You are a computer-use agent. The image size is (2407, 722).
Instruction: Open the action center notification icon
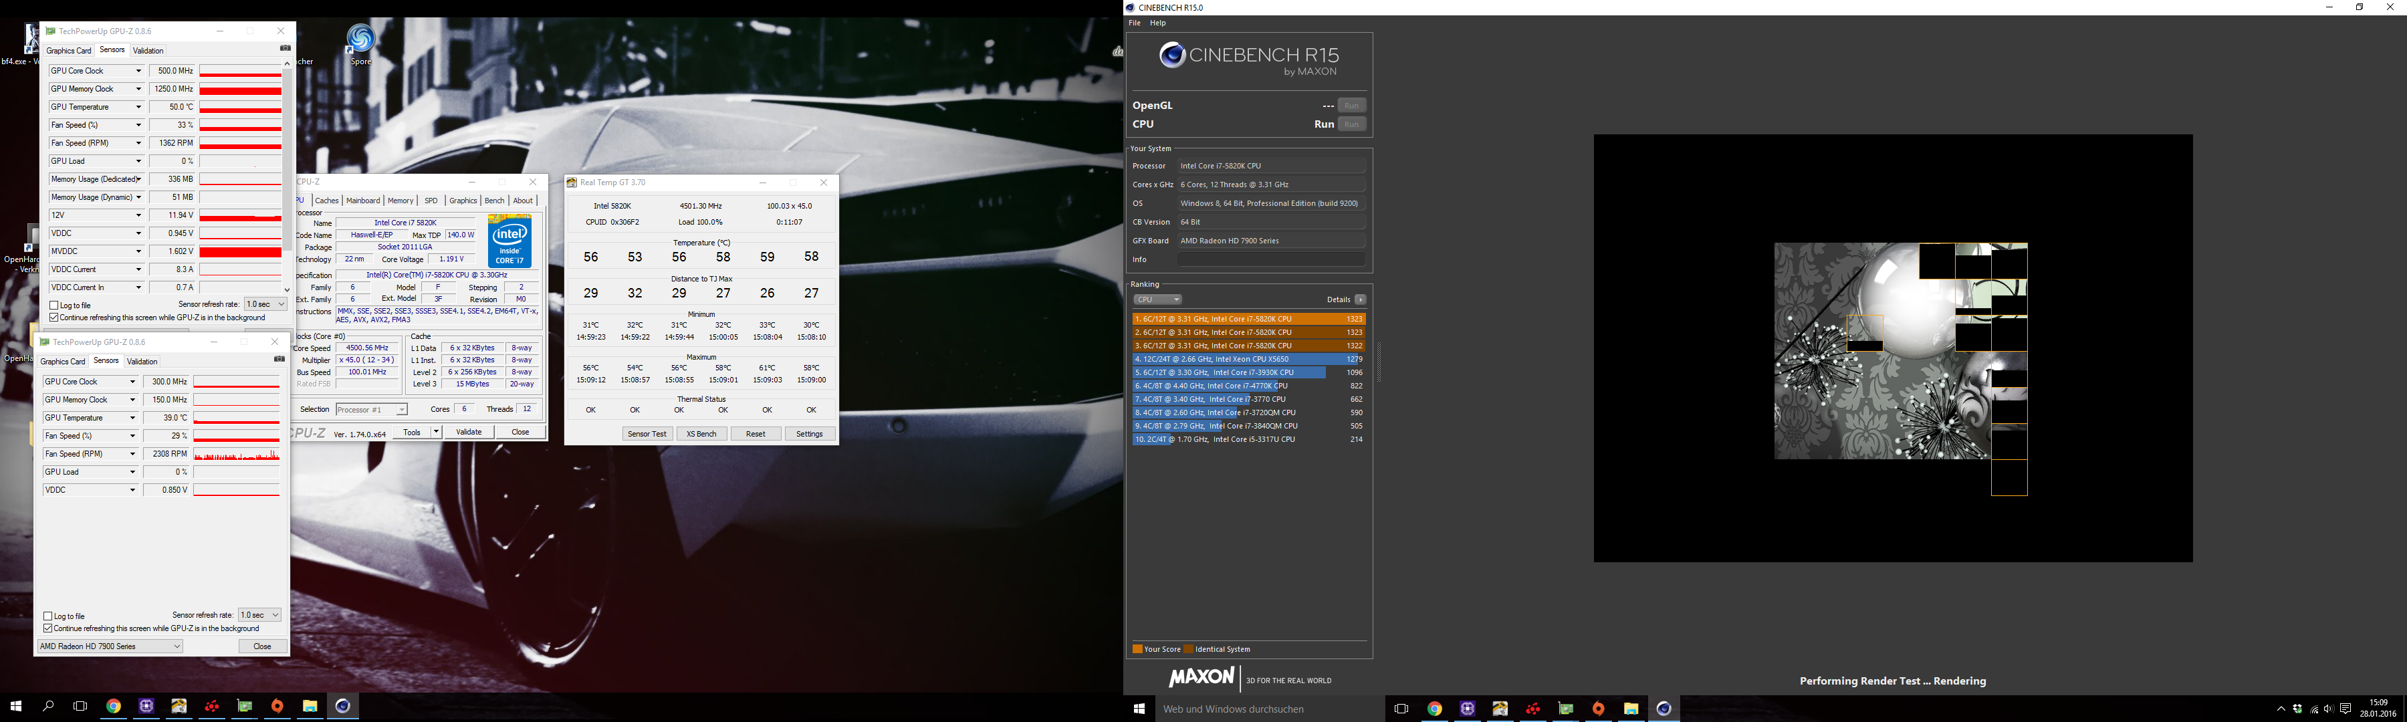(x=2344, y=709)
